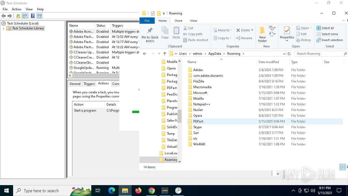Expand Properties dropdown arrow

[x=287, y=41]
